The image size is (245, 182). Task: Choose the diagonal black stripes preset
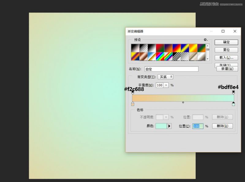pos(177,56)
